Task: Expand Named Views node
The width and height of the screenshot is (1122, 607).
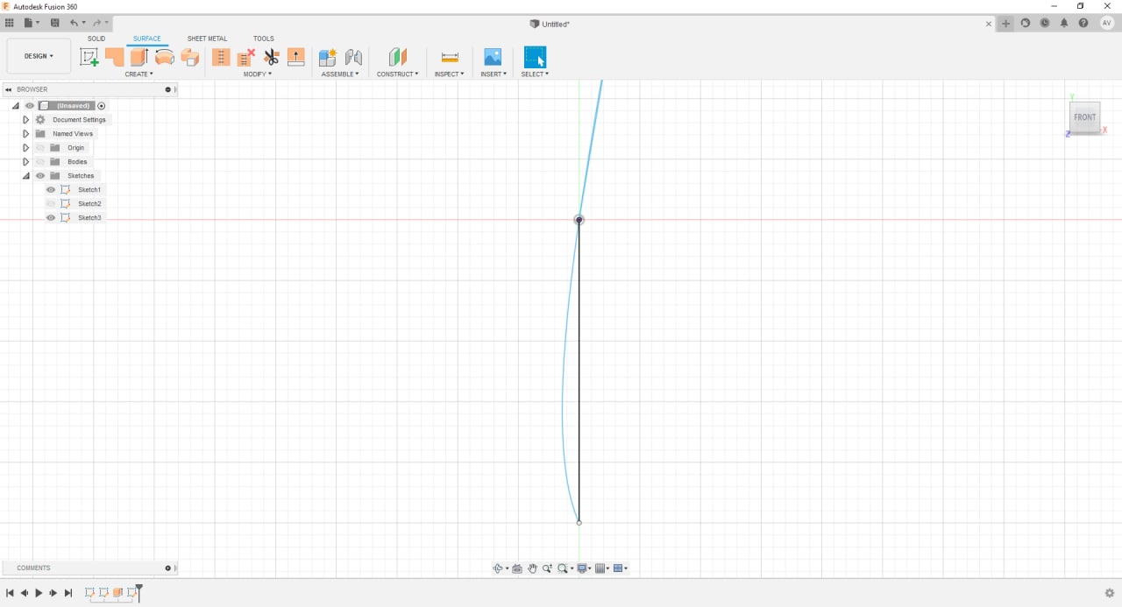Action: click(x=26, y=134)
